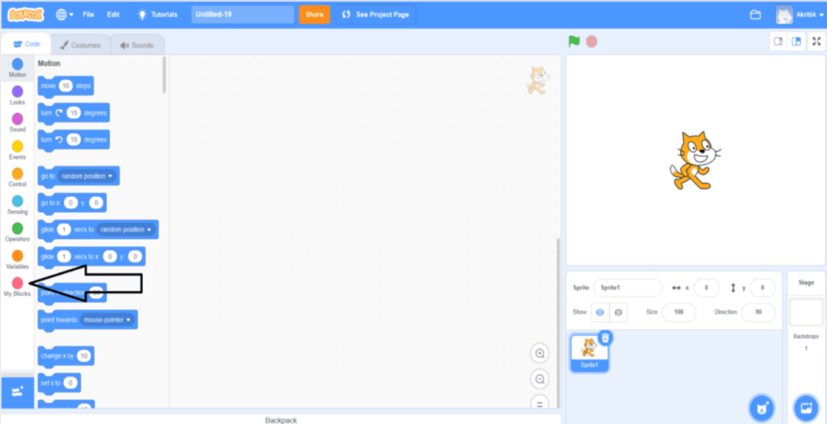Open random position dropdown in go to block
This screenshot has height=424, width=827.
[x=87, y=176]
